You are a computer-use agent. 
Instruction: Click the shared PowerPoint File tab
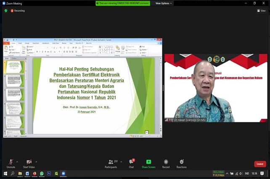(7, 43)
